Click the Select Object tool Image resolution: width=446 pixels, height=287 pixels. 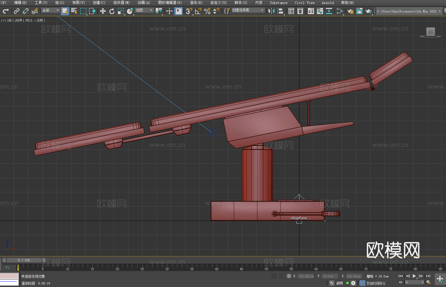point(65,11)
